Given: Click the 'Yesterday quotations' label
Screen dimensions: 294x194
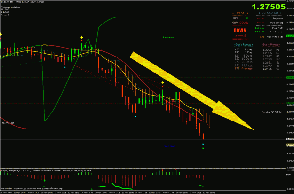Looking at the screenshot, I should pyautogui.click(x=11, y=7).
